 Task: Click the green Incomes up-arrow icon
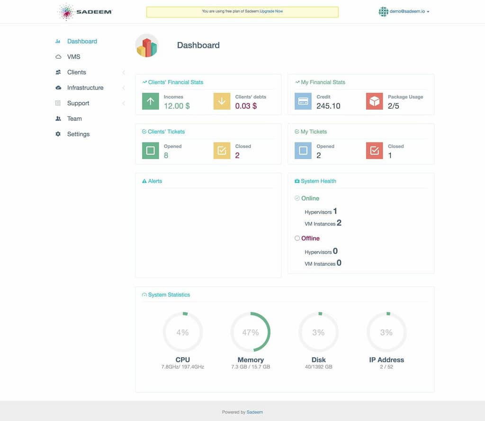pos(151,101)
